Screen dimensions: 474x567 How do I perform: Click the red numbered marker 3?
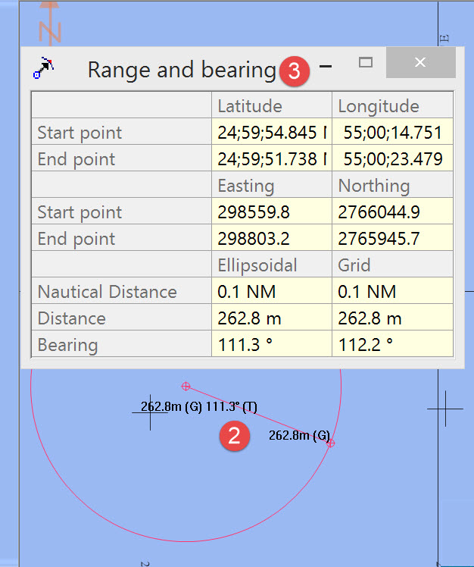[x=295, y=71]
